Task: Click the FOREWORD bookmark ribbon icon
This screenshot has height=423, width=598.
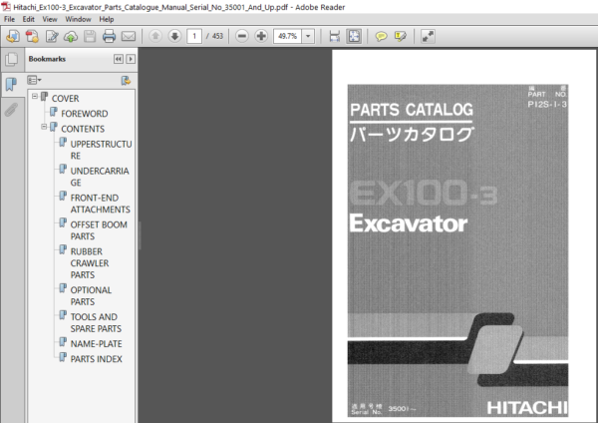Action: click(54, 112)
